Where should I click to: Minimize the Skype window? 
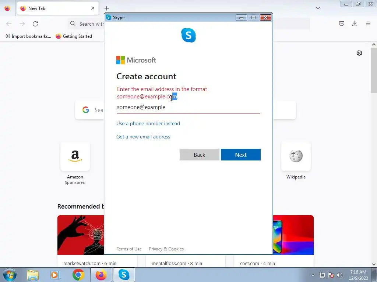241,18
